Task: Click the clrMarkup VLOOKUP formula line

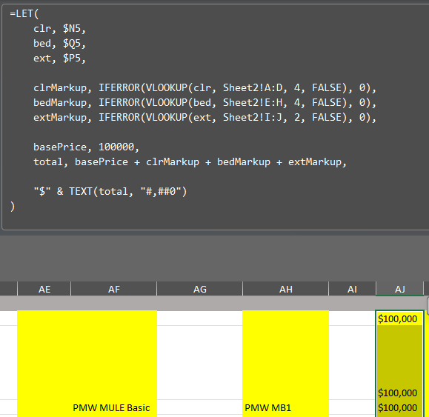Action: pos(205,88)
